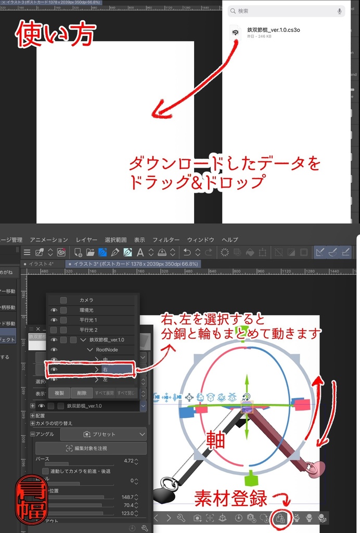Open the フィルター menu
The image size is (360, 533).
point(166,240)
